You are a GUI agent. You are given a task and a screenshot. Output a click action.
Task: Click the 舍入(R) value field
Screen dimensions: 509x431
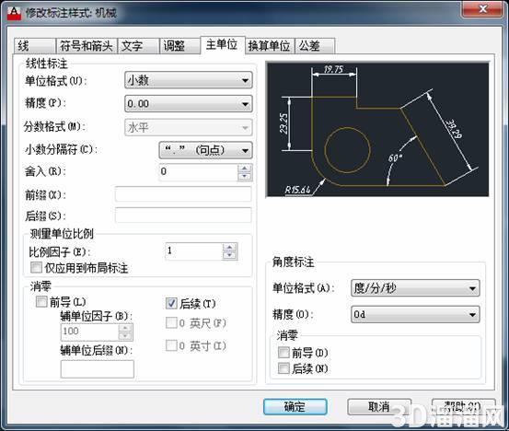(199, 172)
